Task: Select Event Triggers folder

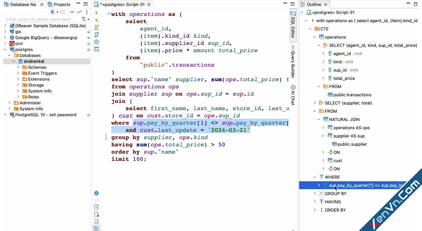Action: coord(42,73)
